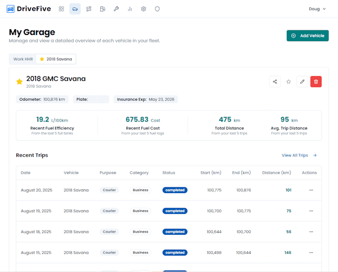Viewport: 338px width, 272px height.
Task: Open the trips route icon in navbar
Action: [x=89, y=9]
